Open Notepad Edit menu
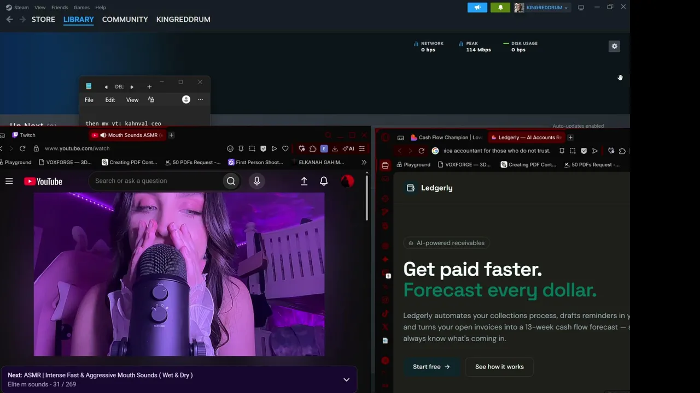Image resolution: width=700 pixels, height=393 pixels. [110, 100]
